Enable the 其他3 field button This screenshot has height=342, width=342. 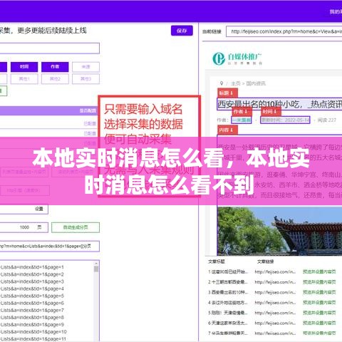point(85,79)
